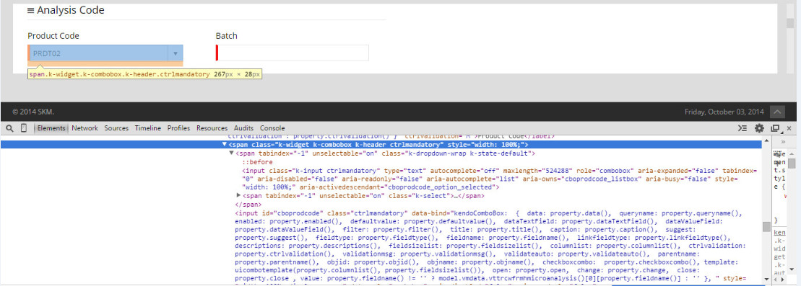801x286 pixels.
Task: Collapse the k-dropdown-wrap span node
Action: click(232, 153)
